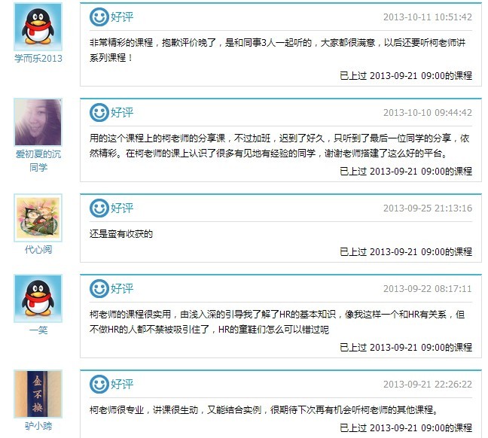The image size is (488, 438).
Task: Click the smiley icon in 学而乐2013's review
Action: tap(99, 17)
